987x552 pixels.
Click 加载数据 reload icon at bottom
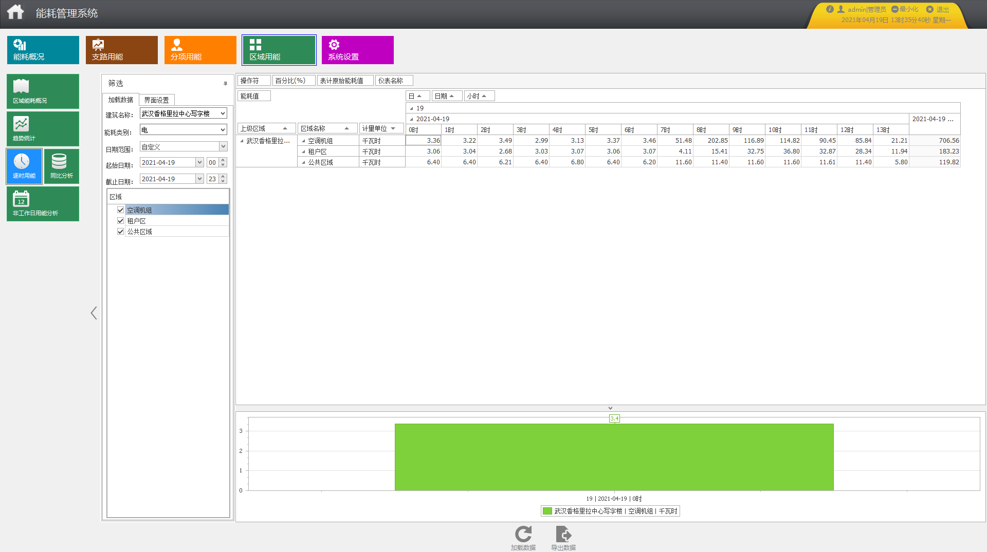(523, 535)
